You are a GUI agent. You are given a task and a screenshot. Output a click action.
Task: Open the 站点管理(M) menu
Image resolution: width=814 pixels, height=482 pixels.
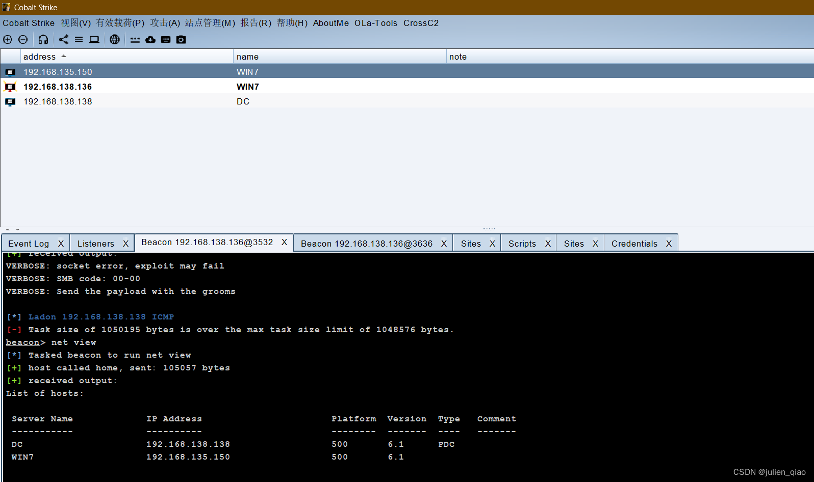click(x=210, y=23)
